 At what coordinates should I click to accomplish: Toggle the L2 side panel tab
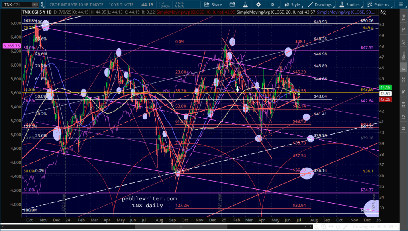(403, 116)
